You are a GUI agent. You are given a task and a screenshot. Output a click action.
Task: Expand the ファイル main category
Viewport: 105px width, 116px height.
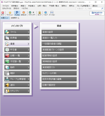coord(17,32)
